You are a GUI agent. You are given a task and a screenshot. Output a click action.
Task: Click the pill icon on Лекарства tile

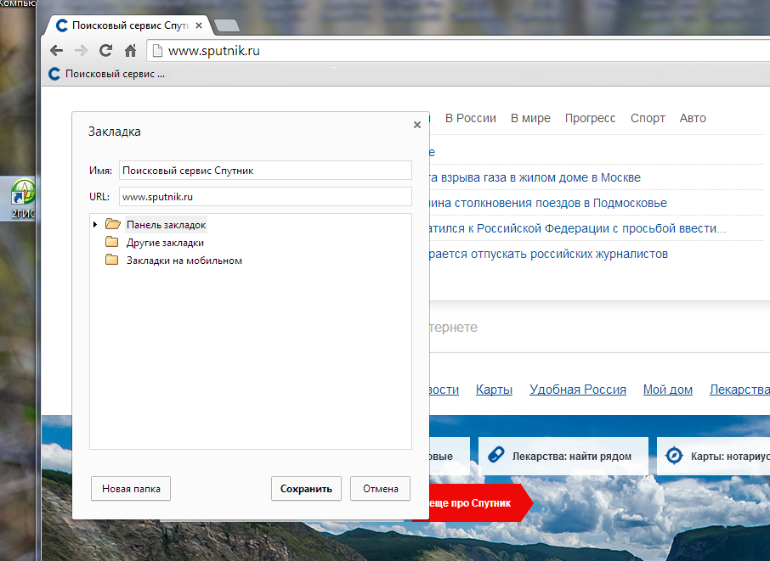point(496,455)
